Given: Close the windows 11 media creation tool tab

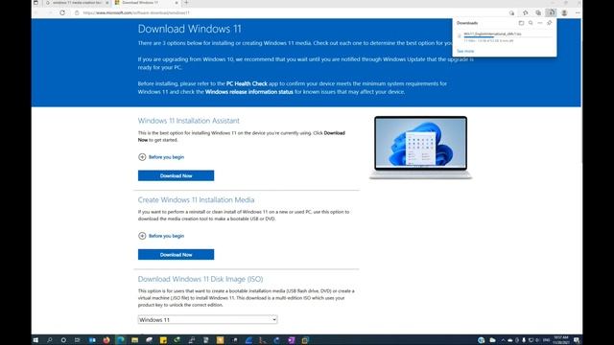Looking at the screenshot, I should (x=107, y=3).
